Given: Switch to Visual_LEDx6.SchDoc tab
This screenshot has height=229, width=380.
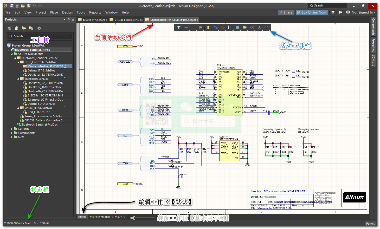Looking at the screenshot, I should (126, 20).
